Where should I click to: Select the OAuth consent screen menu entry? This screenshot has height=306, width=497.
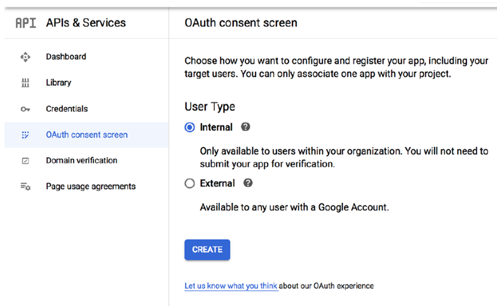86,135
